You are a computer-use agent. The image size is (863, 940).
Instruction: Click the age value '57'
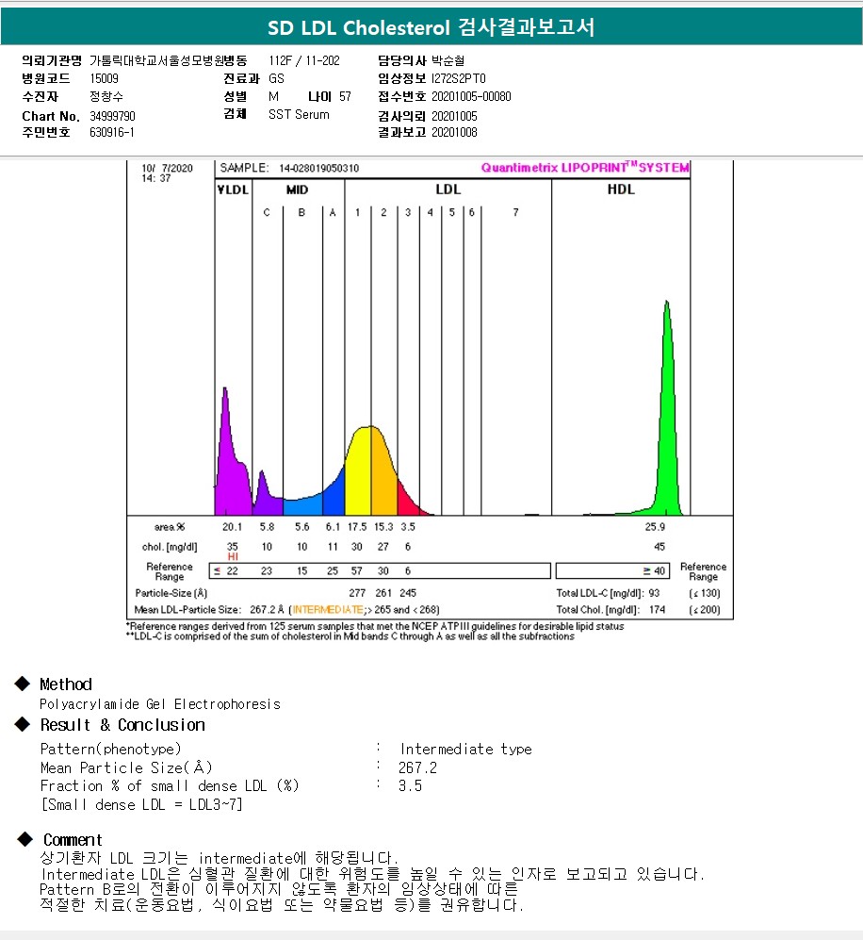coord(345,96)
